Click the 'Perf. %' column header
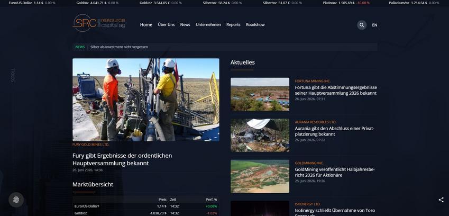The height and width of the screenshot is (216, 449). (212, 200)
